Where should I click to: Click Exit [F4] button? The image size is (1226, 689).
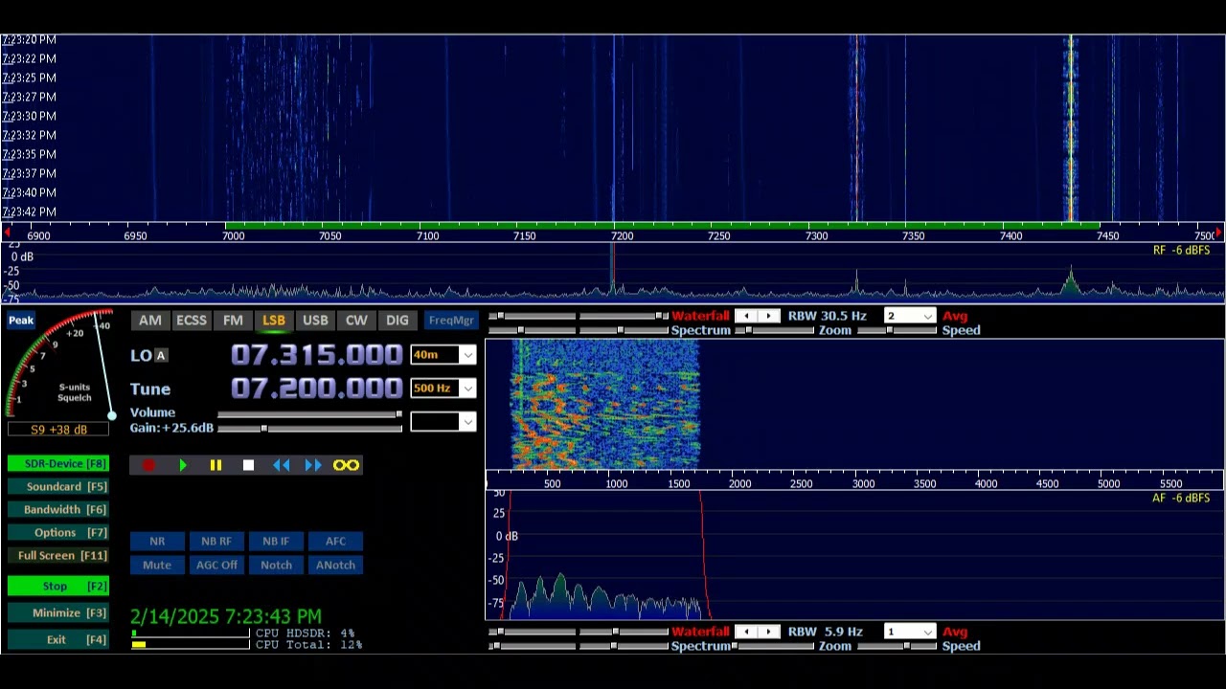coord(57,640)
